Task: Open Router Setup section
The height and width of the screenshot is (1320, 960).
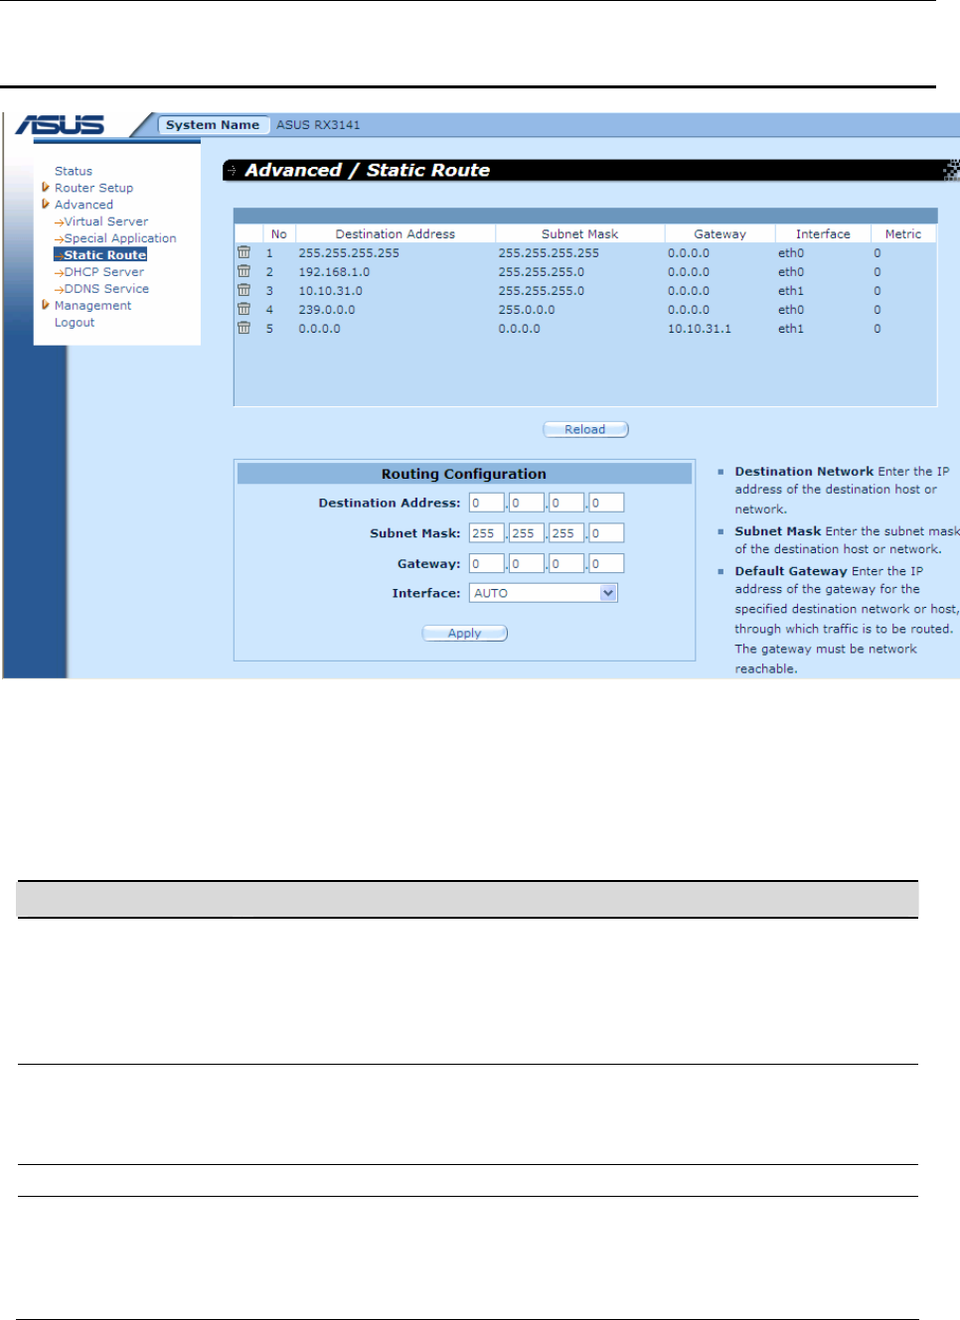Action: click(x=93, y=188)
